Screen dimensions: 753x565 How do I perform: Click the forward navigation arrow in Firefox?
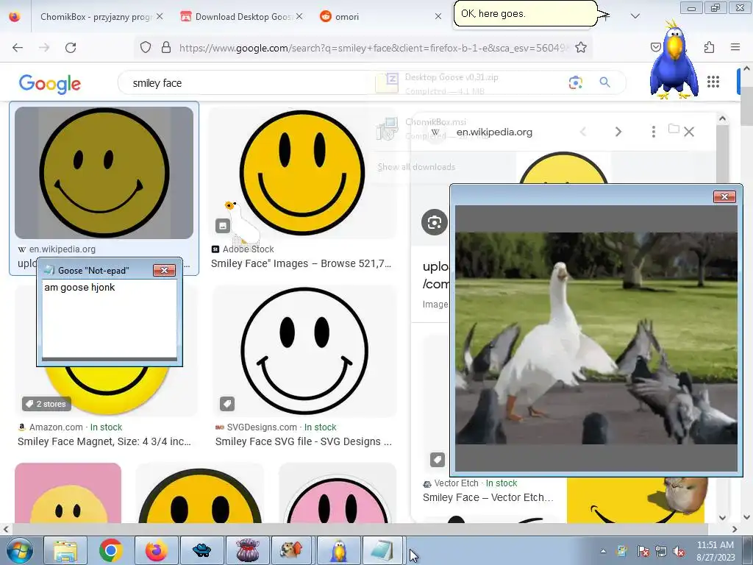pyautogui.click(x=44, y=48)
